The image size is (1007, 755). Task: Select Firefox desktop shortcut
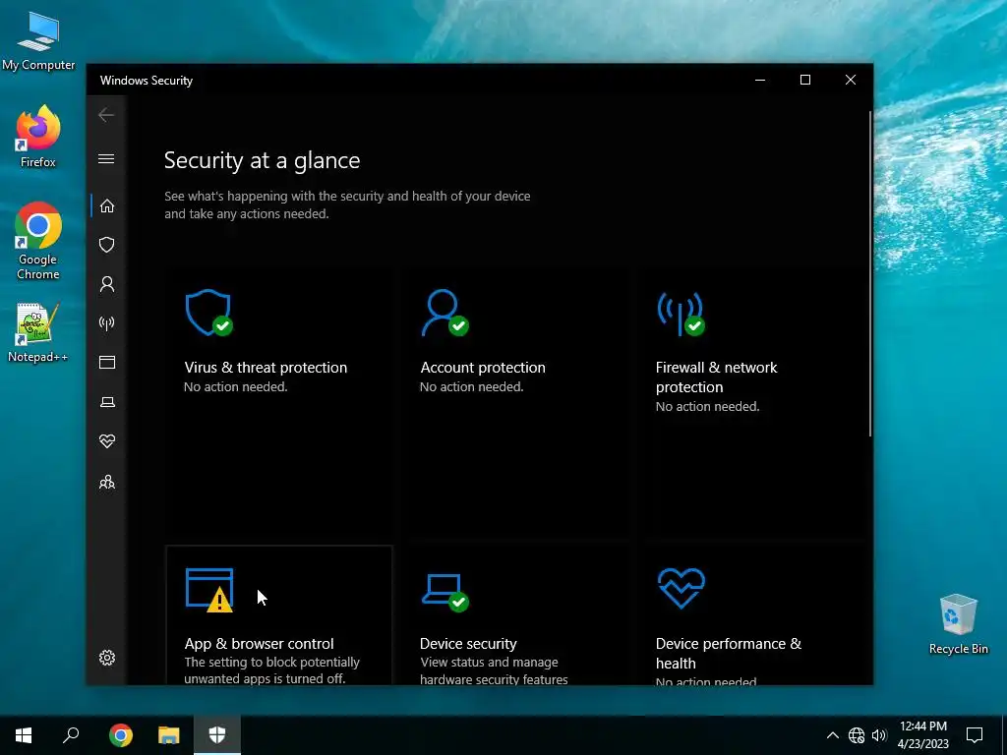click(x=38, y=136)
